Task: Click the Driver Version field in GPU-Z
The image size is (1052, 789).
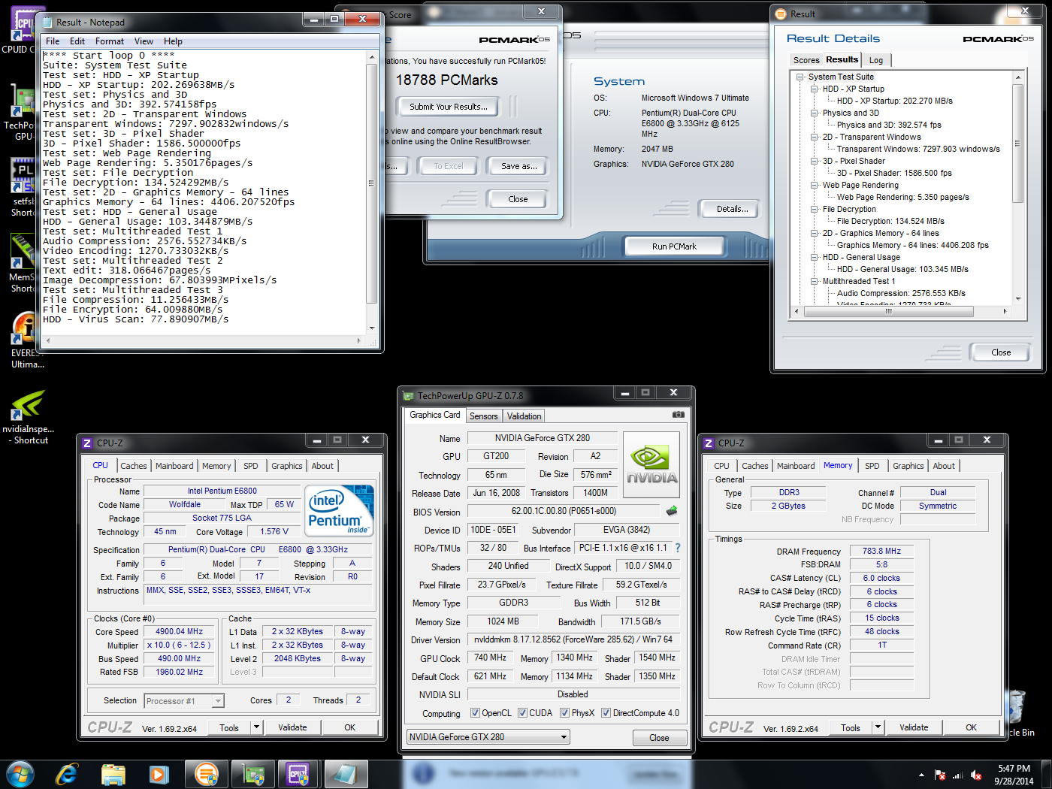Action: 574,639
